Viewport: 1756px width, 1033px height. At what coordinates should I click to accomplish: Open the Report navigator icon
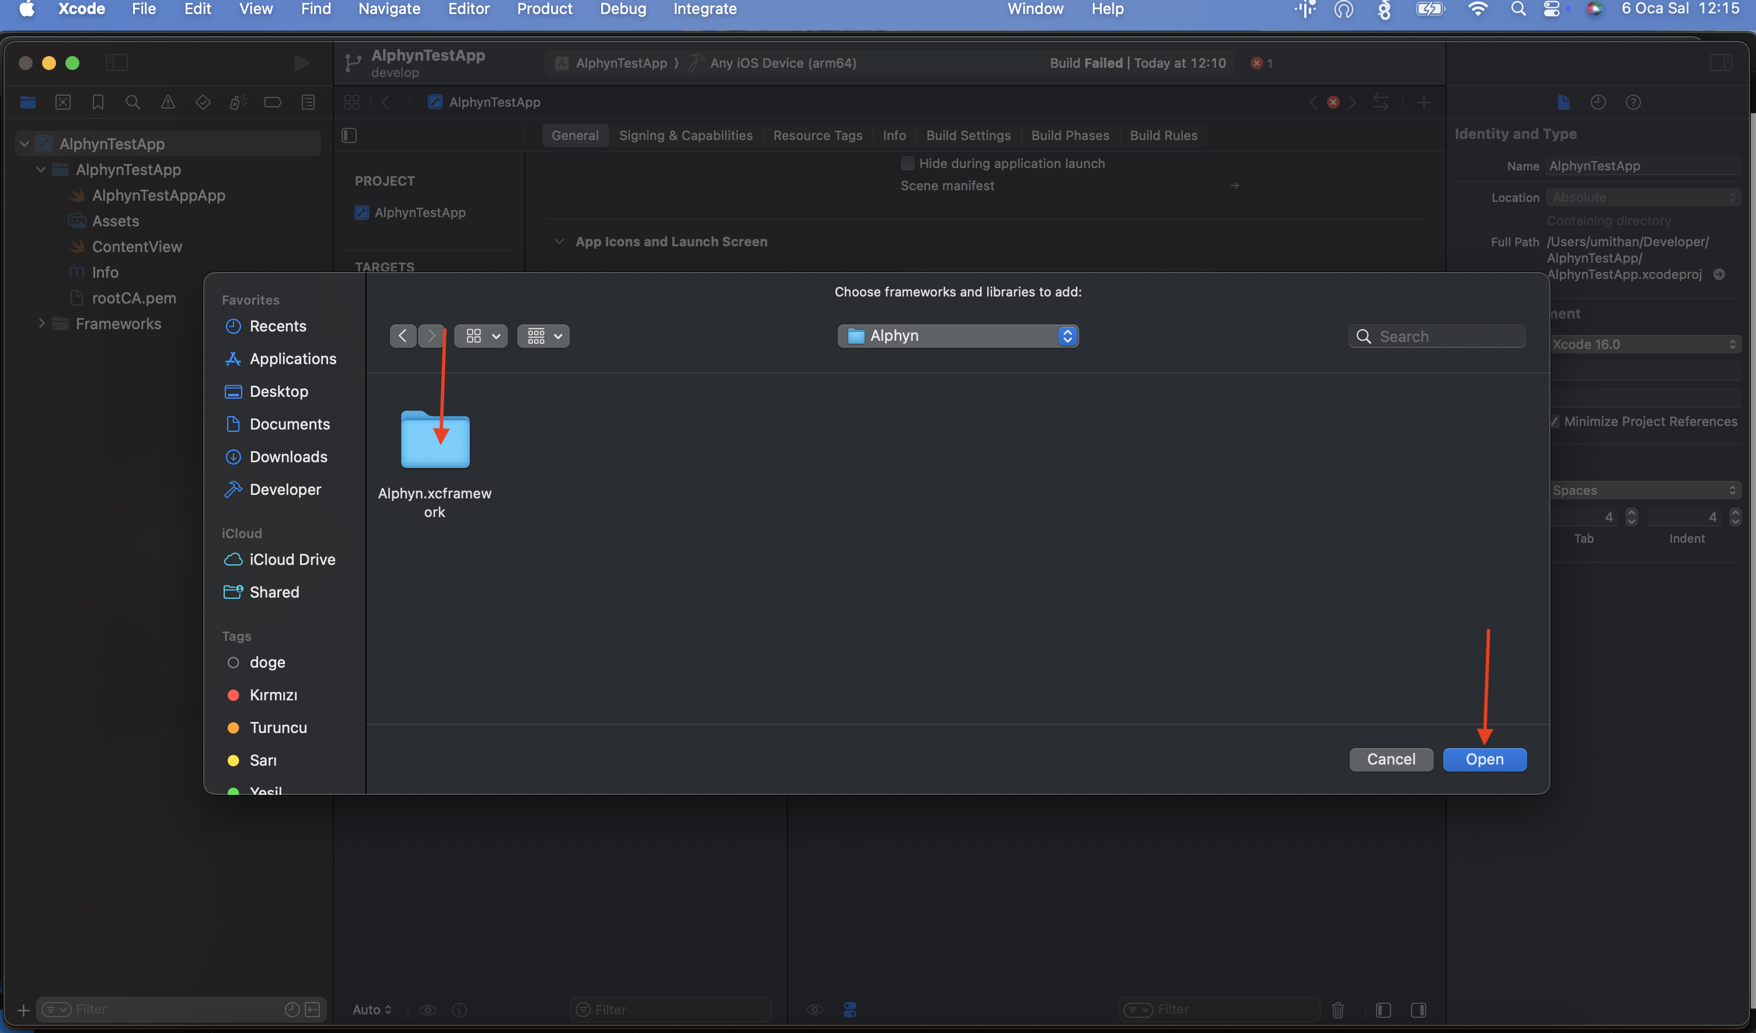coord(308,102)
